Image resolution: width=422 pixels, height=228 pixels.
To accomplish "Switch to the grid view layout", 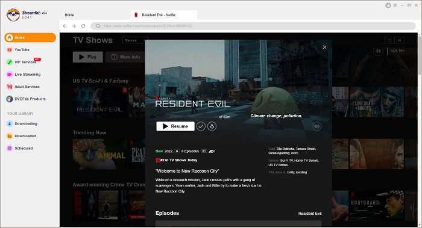I will (399, 40).
